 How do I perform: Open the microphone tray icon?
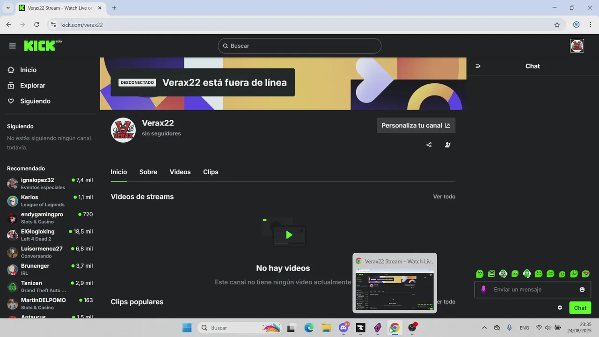(x=509, y=328)
